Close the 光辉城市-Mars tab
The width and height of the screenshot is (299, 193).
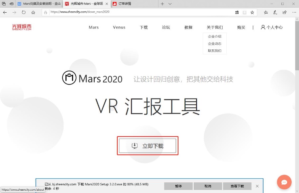[x=107, y=4]
